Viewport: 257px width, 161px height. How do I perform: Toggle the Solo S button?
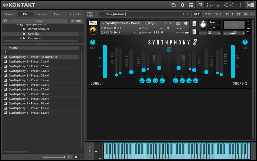pos(194,24)
